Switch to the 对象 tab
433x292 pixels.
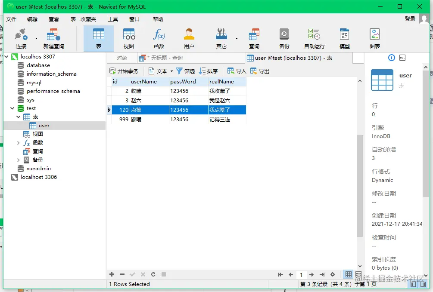(x=122, y=58)
